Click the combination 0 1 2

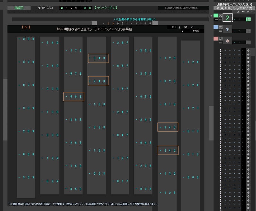(x=191, y=154)
